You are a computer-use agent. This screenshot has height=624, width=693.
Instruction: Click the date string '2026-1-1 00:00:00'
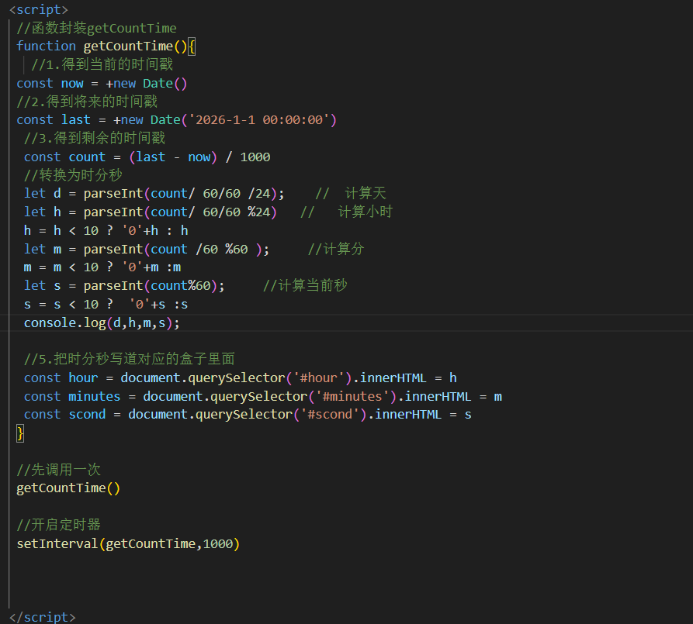(x=259, y=119)
